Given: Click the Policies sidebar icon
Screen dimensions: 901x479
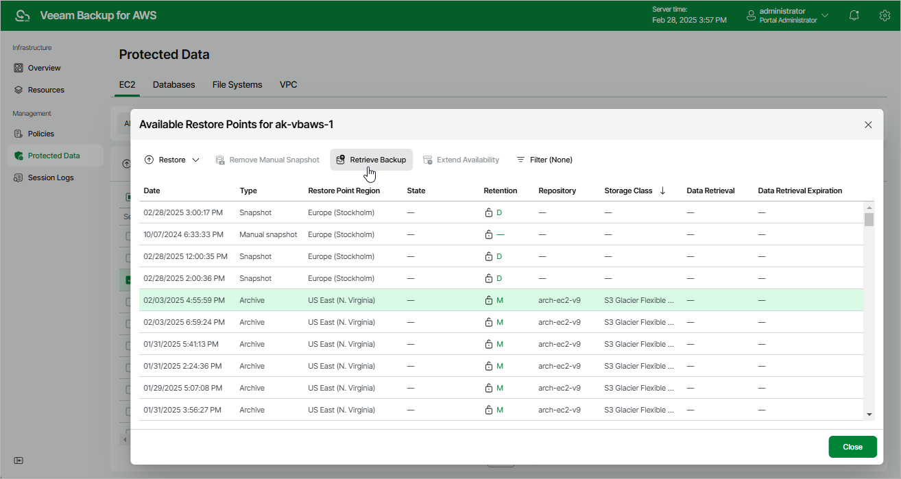Looking at the screenshot, I should [19, 134].
